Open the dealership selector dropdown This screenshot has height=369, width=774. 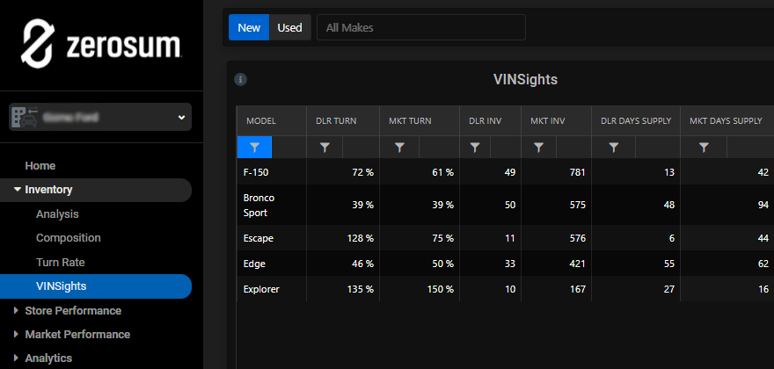coord(100,117)
